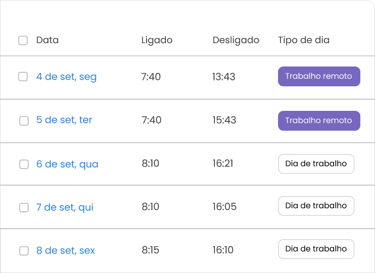Open the 8 de set, sex entry

tap(65, 251)
